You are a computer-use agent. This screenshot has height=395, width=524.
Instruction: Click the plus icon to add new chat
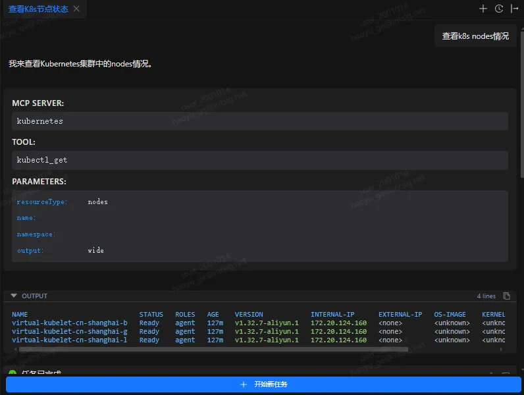pos(483,9)
